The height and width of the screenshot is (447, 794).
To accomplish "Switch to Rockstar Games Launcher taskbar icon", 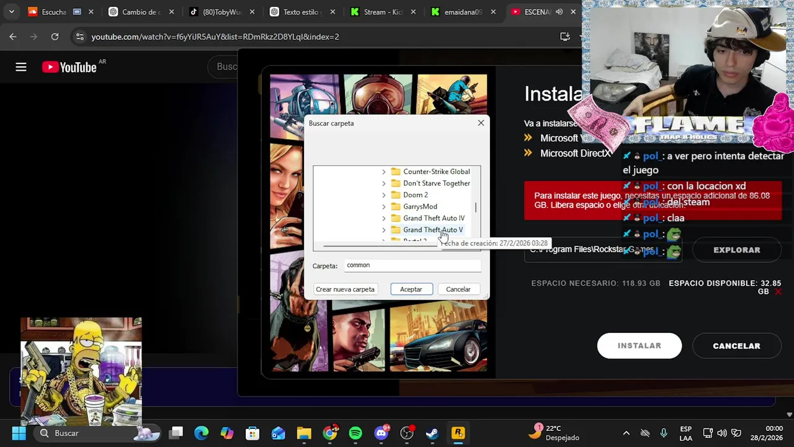I will pos(458,433).
